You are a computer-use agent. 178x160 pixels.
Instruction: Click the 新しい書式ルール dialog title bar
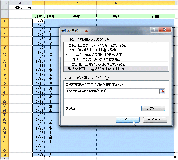tap(105, 31)
